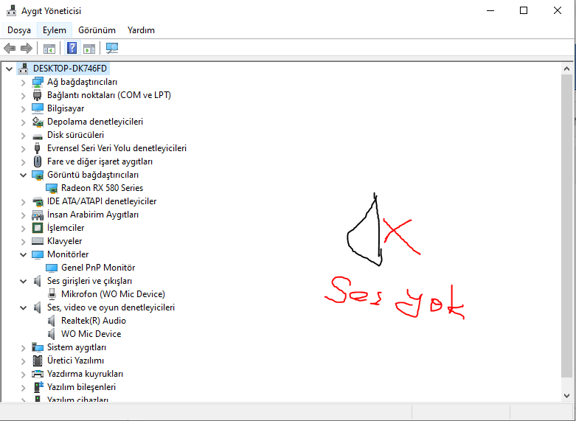Select the Realtek(R) Audio device
Screen dimensions: 576x421
click(94, 321)
